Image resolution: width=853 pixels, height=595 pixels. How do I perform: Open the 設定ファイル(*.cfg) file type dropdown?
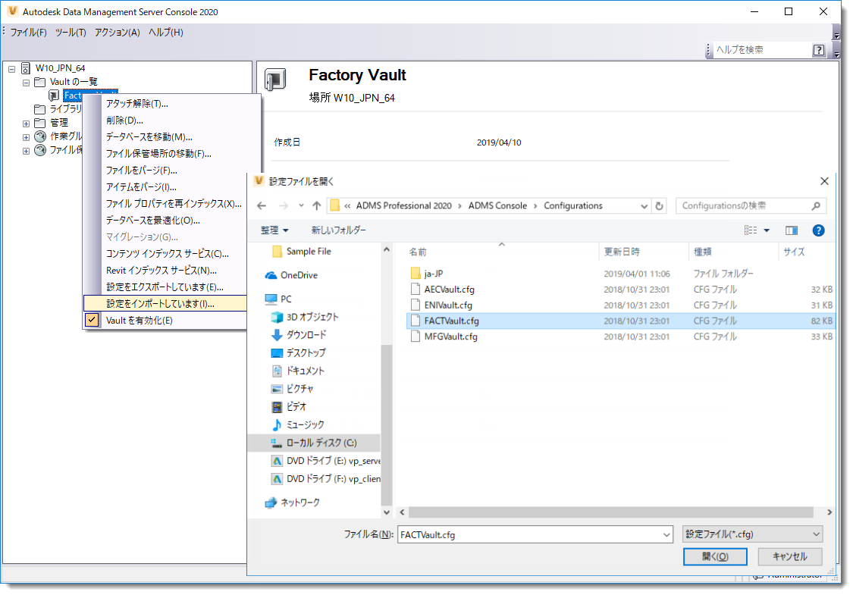[751, 534]
